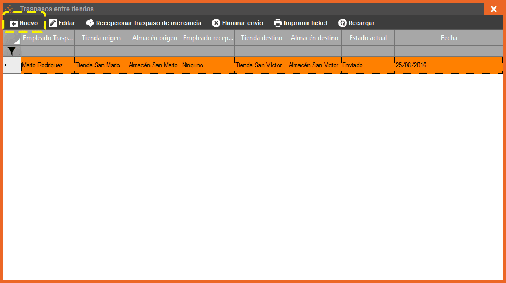
Task: Click the grid select-all corner triangle
Action: click(16, 41)
